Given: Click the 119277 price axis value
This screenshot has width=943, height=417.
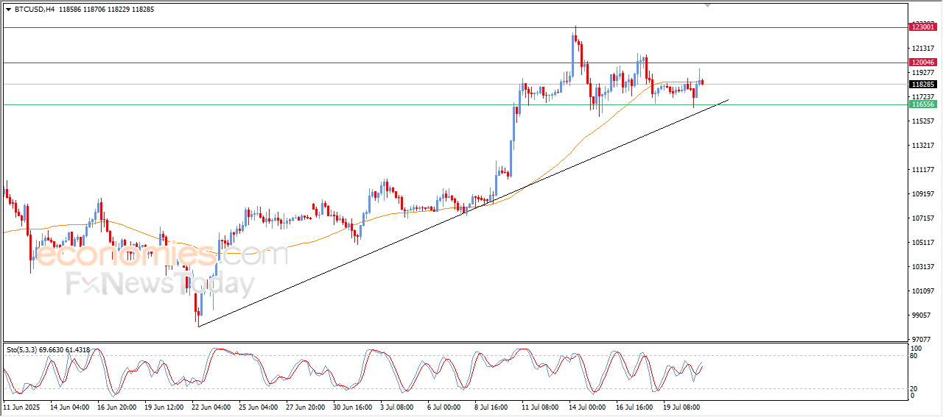Looking at the screenshot, I should [923, 73].
